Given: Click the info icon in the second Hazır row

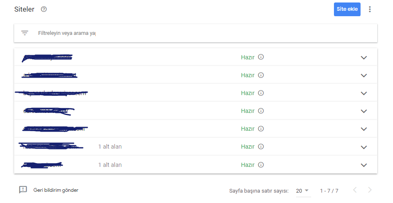Looking at the screenshot, I should pos(261,75).
